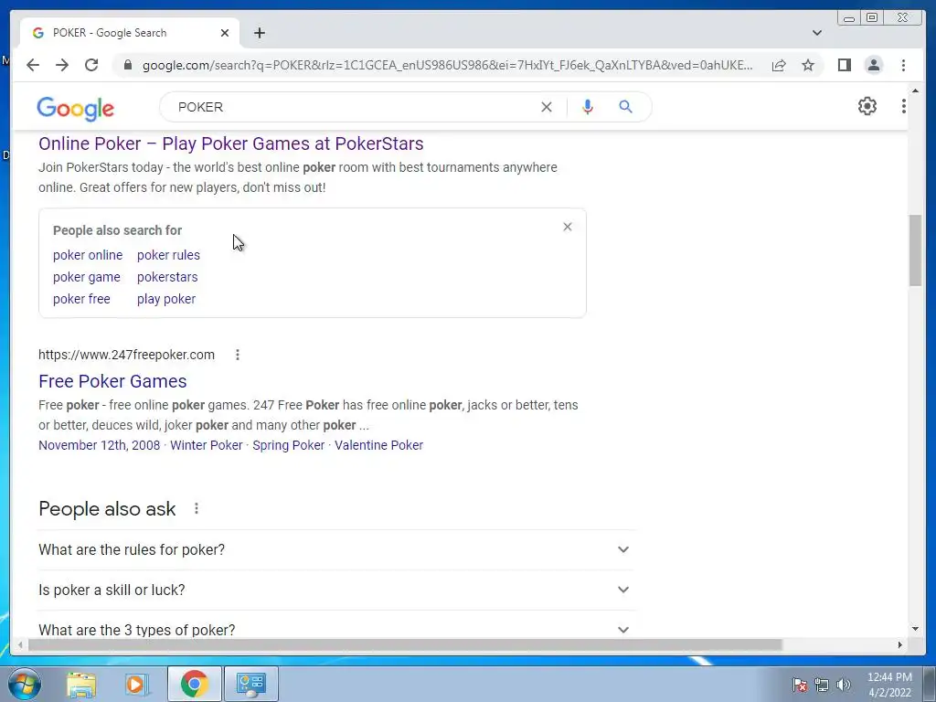Viewport: 936px width, 702px height.
Task: Switch to the Chrome taskbar button
Action: coord(194,684)
